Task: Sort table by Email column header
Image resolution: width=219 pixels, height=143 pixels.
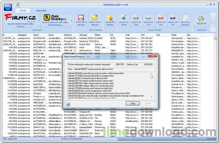Action: [x=56, y=35]
